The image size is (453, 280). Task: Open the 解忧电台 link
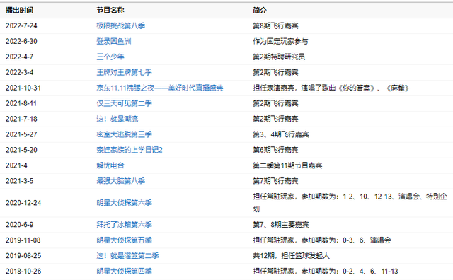click(x=110, y=165)
